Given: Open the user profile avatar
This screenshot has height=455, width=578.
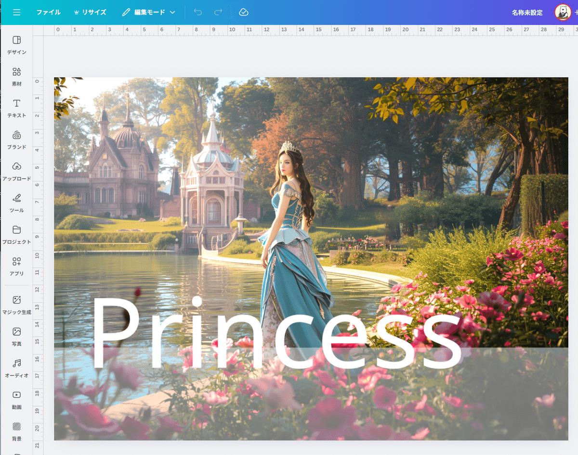Looking at the screenshot, I should 563,13.
